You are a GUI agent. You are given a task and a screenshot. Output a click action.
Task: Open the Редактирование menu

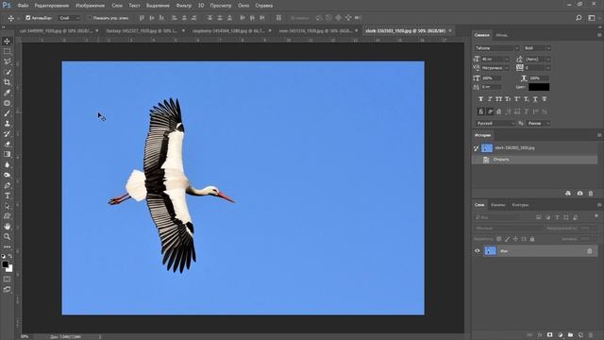52,6
